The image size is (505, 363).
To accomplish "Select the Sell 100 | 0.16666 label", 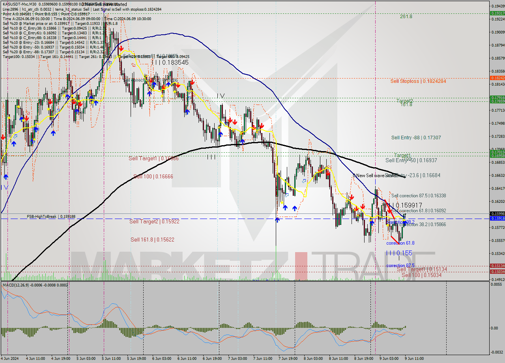I will tap(153, 176).
